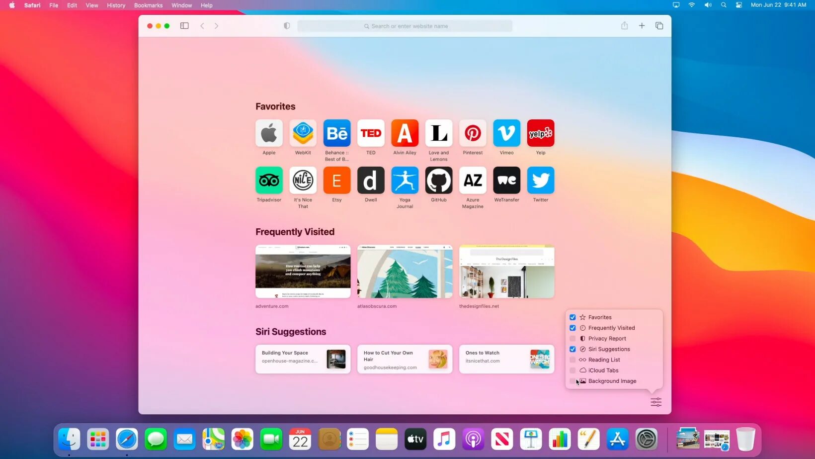Viewport: 815px width, 459px height.
Task: Open the Bookmarks menu
Action: click(x=148, y=5)
